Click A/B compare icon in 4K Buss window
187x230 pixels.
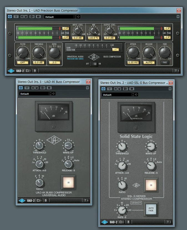tap(43, 88)
